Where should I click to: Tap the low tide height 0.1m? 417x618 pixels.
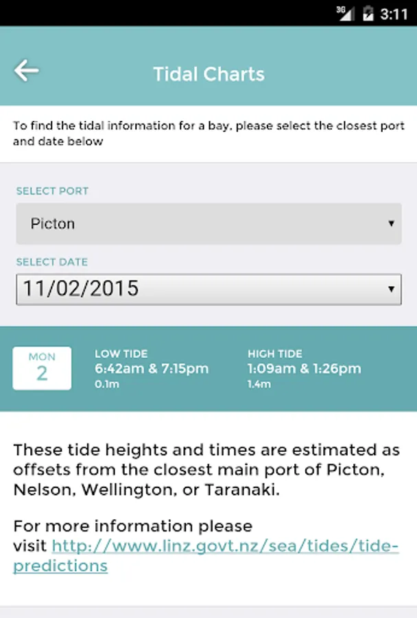pyautogui.click(x=107, y=384)
